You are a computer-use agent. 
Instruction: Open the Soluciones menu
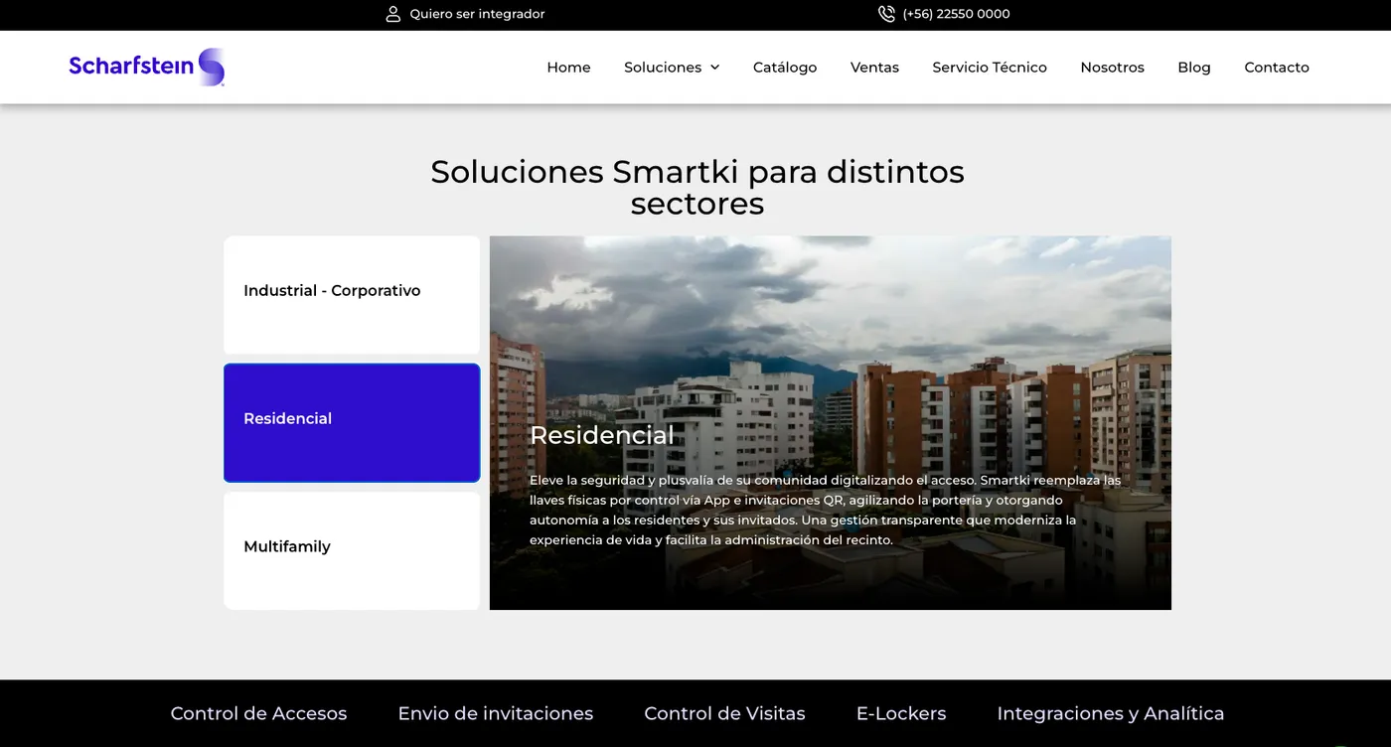[x=663, y=68]
